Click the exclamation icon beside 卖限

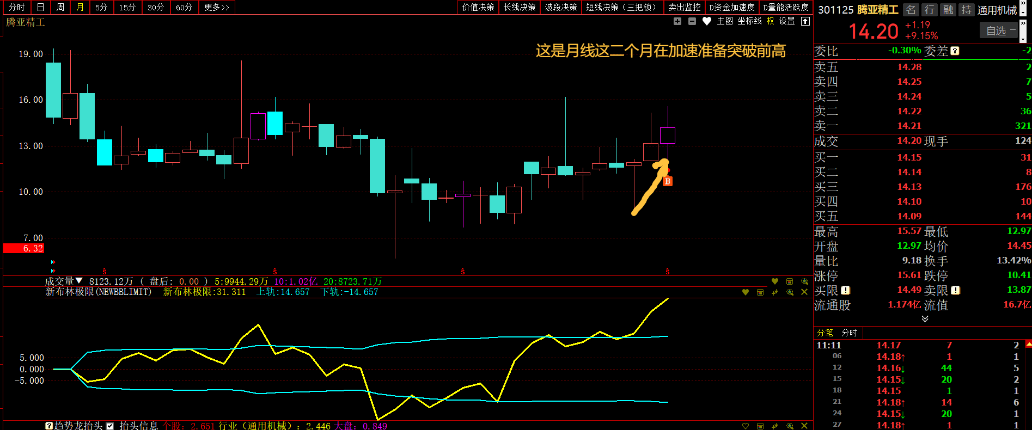[956, 291]
